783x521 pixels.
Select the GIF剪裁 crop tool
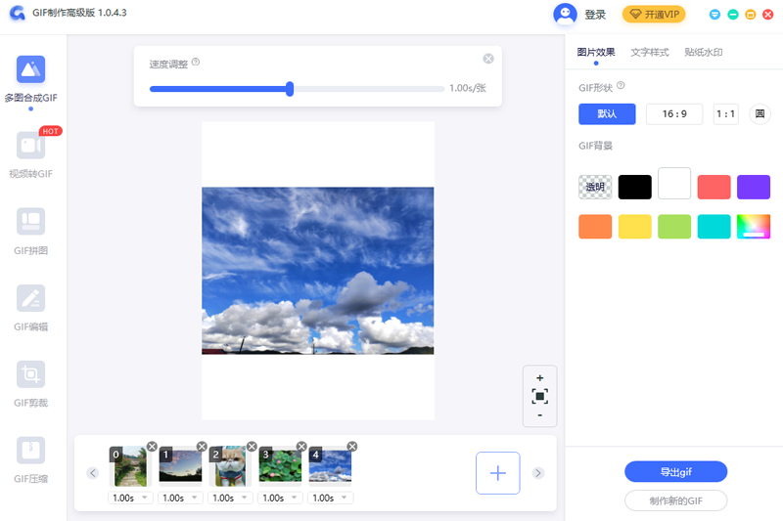coord(30,374)
